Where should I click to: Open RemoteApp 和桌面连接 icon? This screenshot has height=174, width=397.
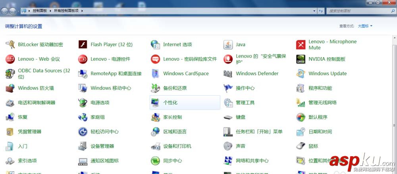83,74
